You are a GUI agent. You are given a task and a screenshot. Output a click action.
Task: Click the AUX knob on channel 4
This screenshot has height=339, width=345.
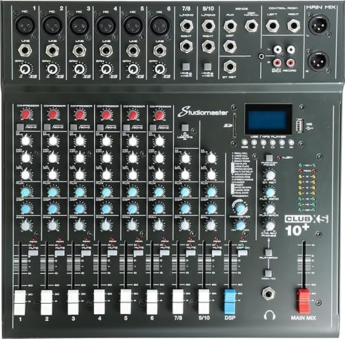coord(106,192)
